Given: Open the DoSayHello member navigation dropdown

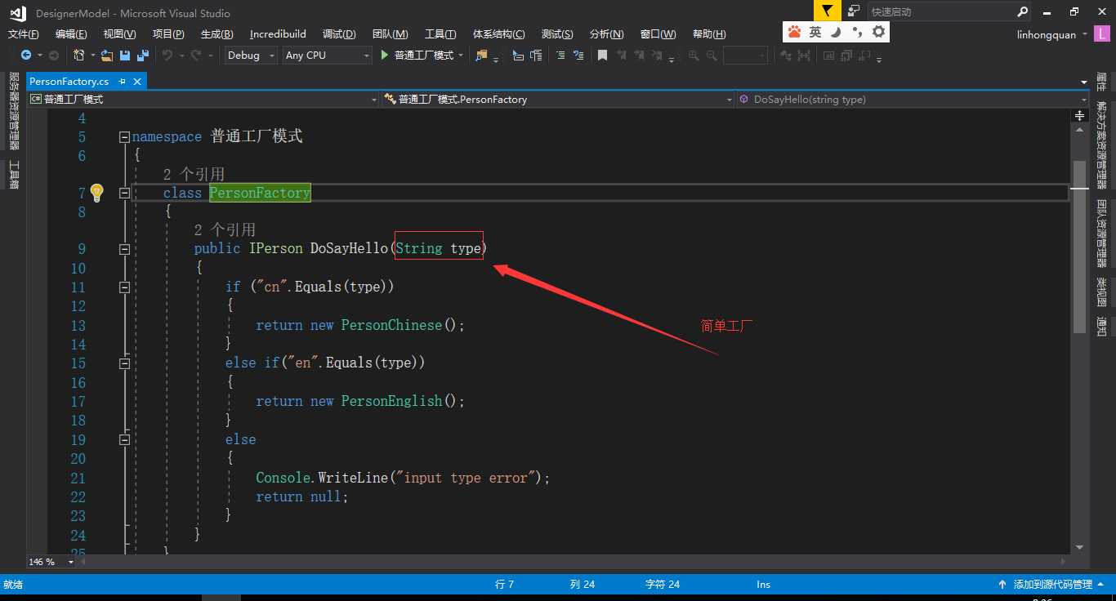Looking at the screenshot, I should 913,99.
